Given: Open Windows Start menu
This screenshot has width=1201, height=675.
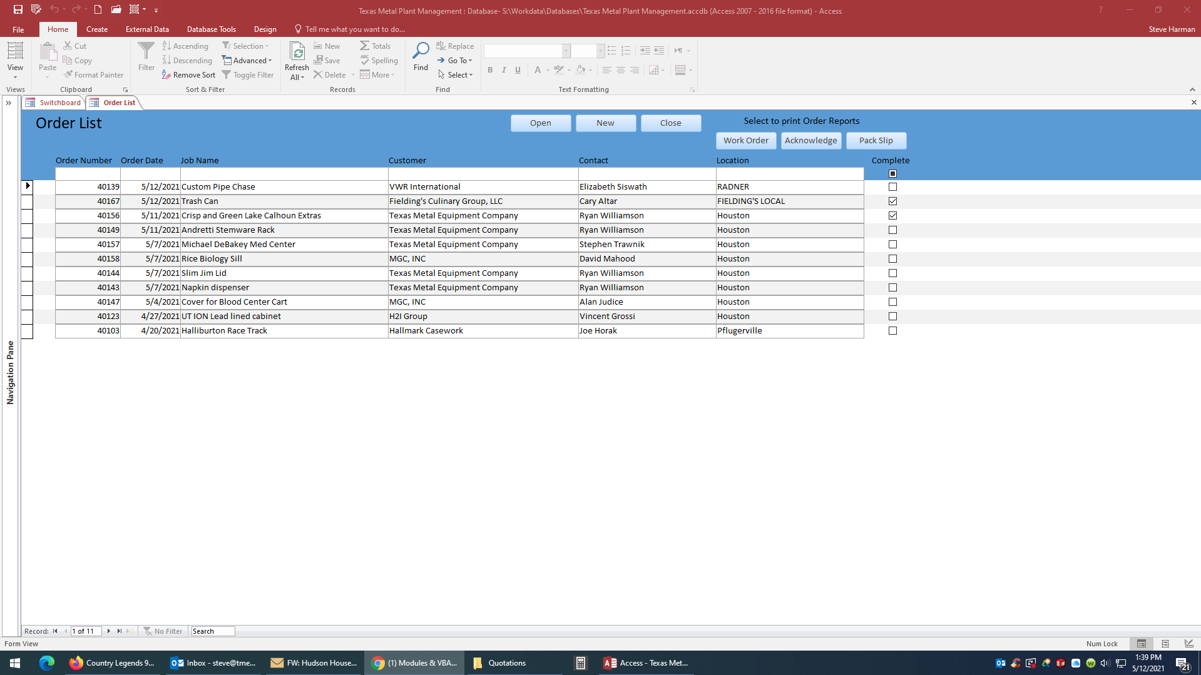Looking at the screenshot, I should point(15,663).
